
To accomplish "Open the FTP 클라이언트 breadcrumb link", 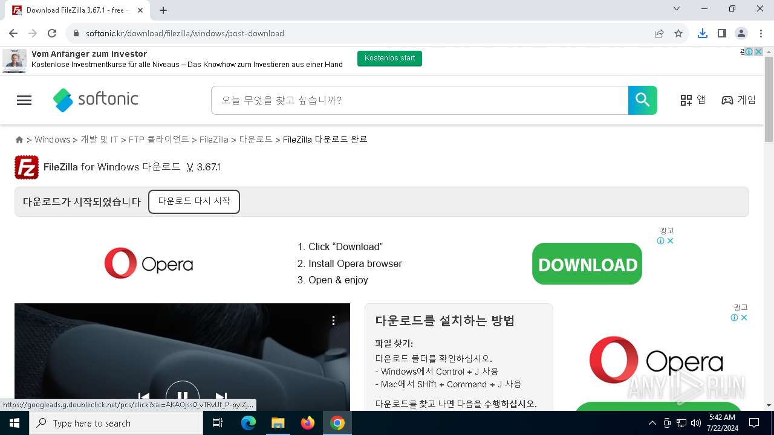I will click(159, 140).
